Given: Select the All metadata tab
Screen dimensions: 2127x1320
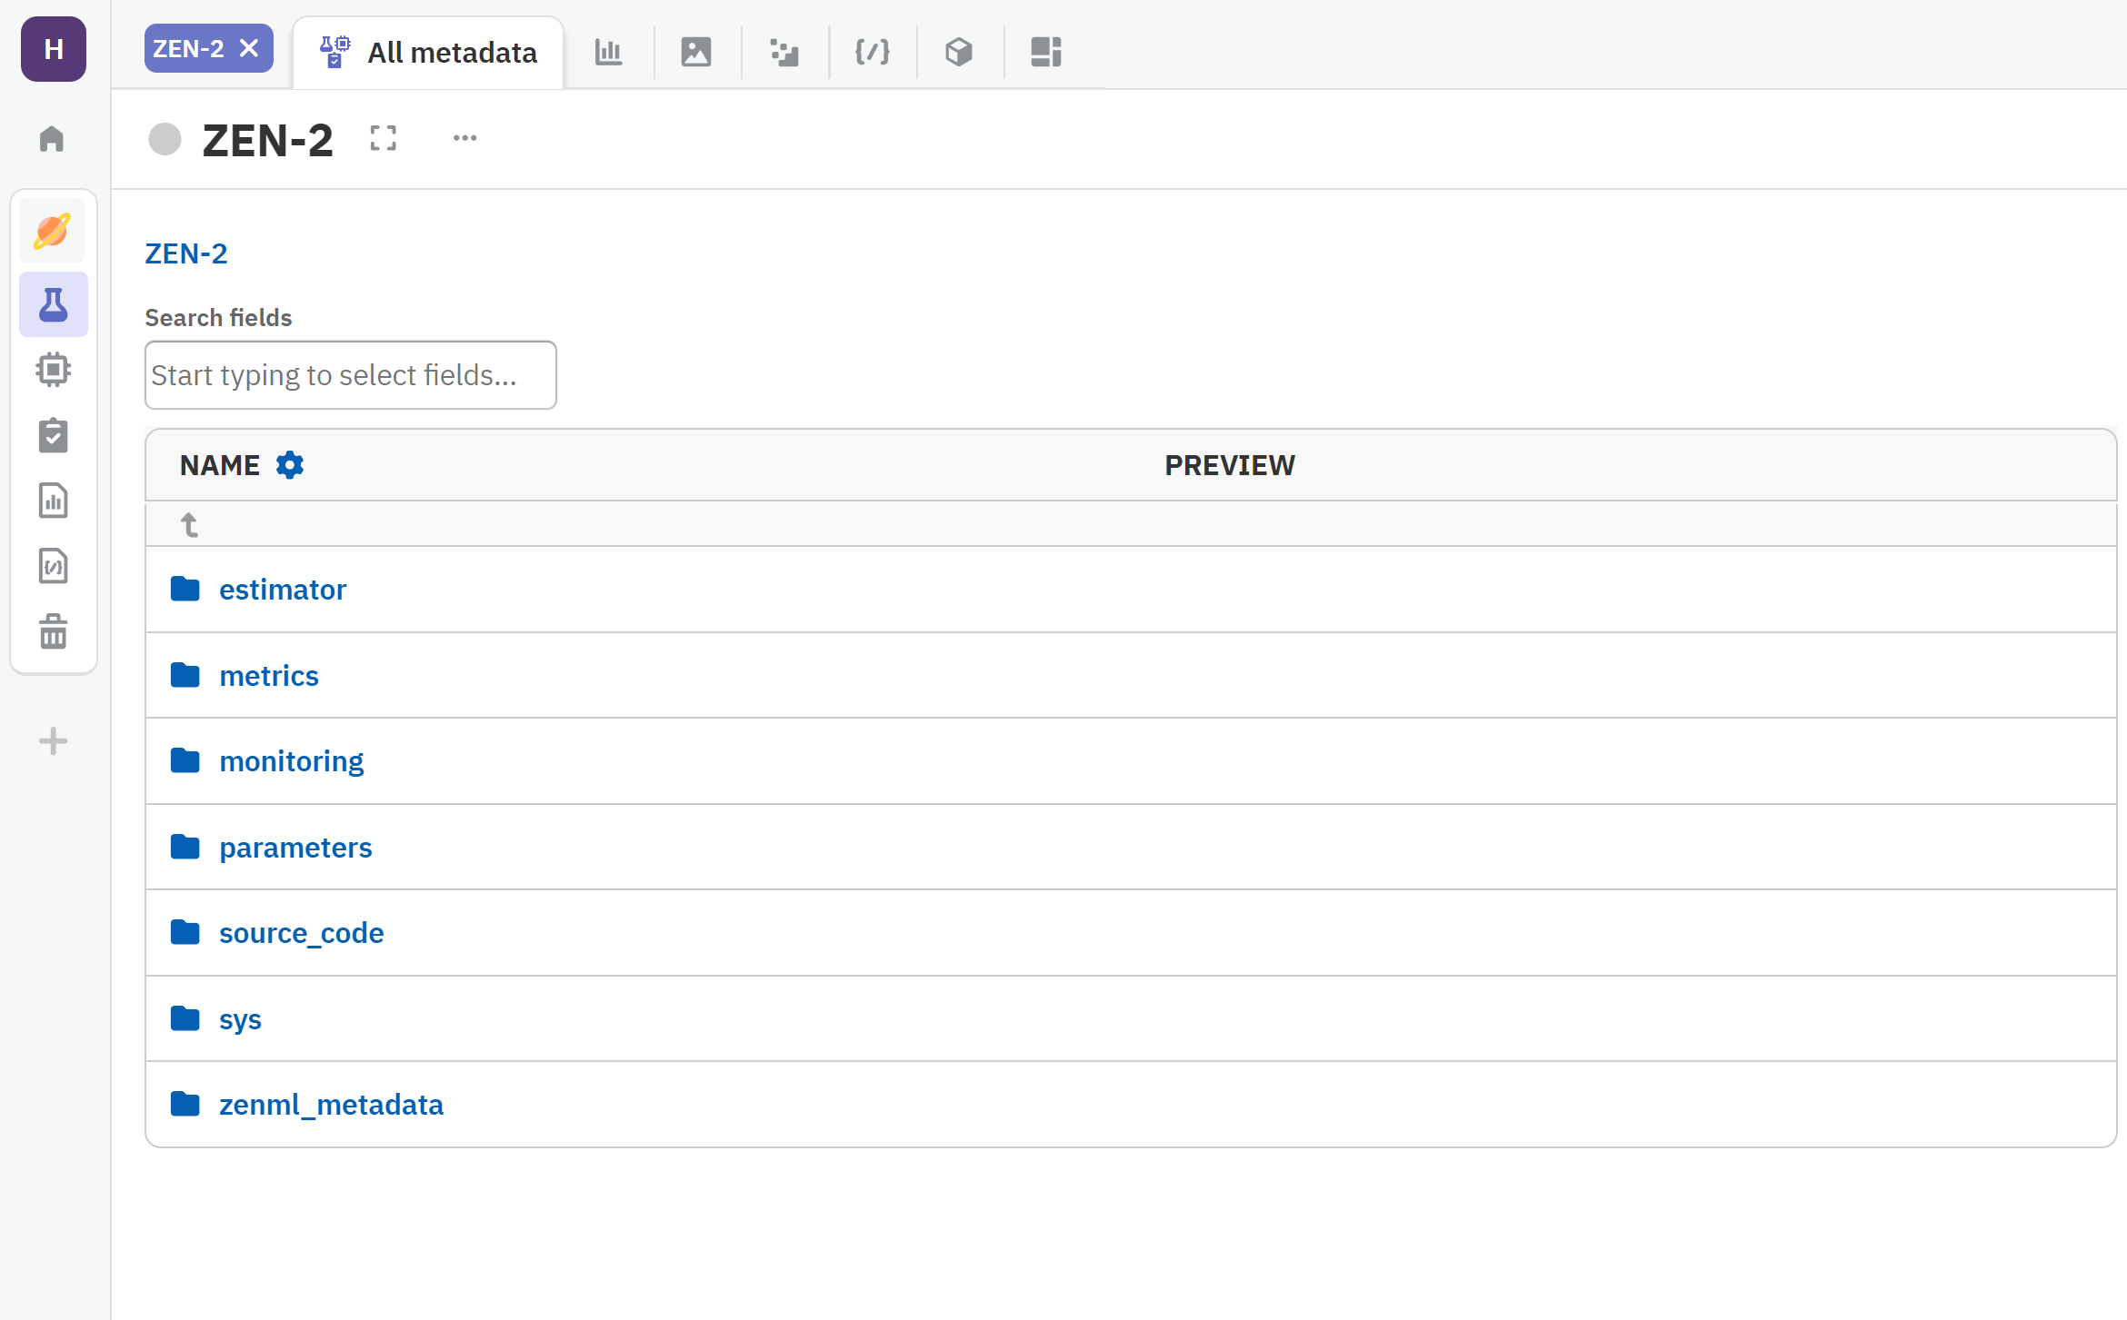Looking at the screenshot, I should pos(429,53).
